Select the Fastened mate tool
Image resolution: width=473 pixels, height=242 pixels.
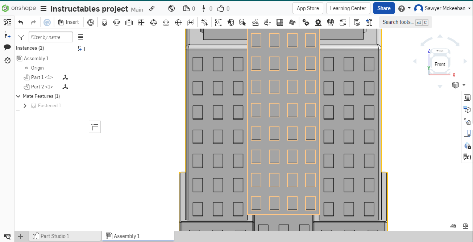[x=104, y=22]
